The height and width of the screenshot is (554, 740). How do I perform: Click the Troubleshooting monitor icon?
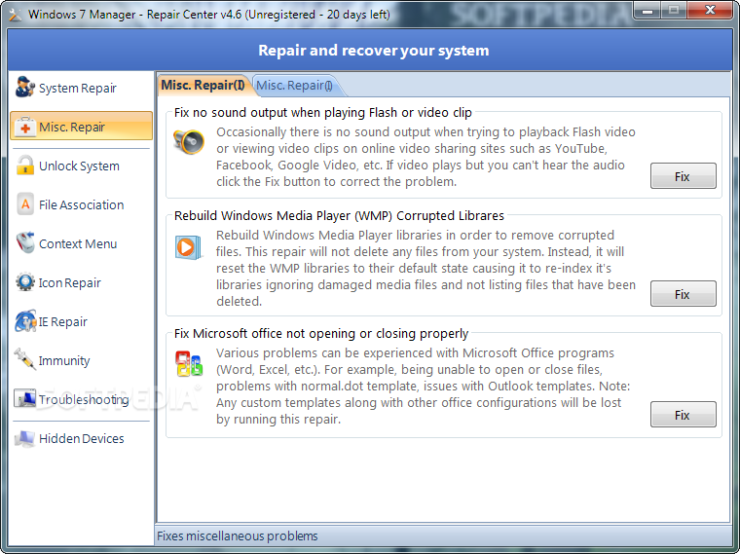24,399
